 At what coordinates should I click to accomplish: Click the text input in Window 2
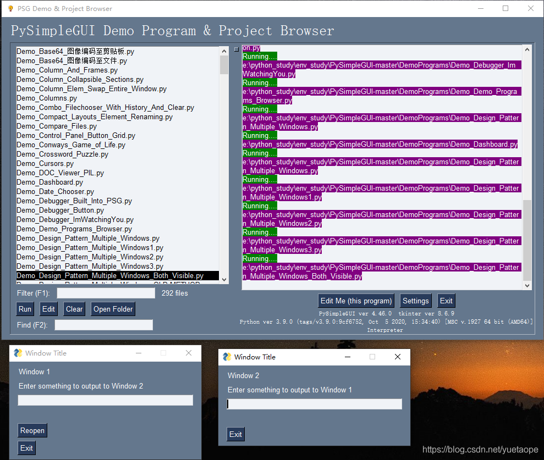(314, 404)
